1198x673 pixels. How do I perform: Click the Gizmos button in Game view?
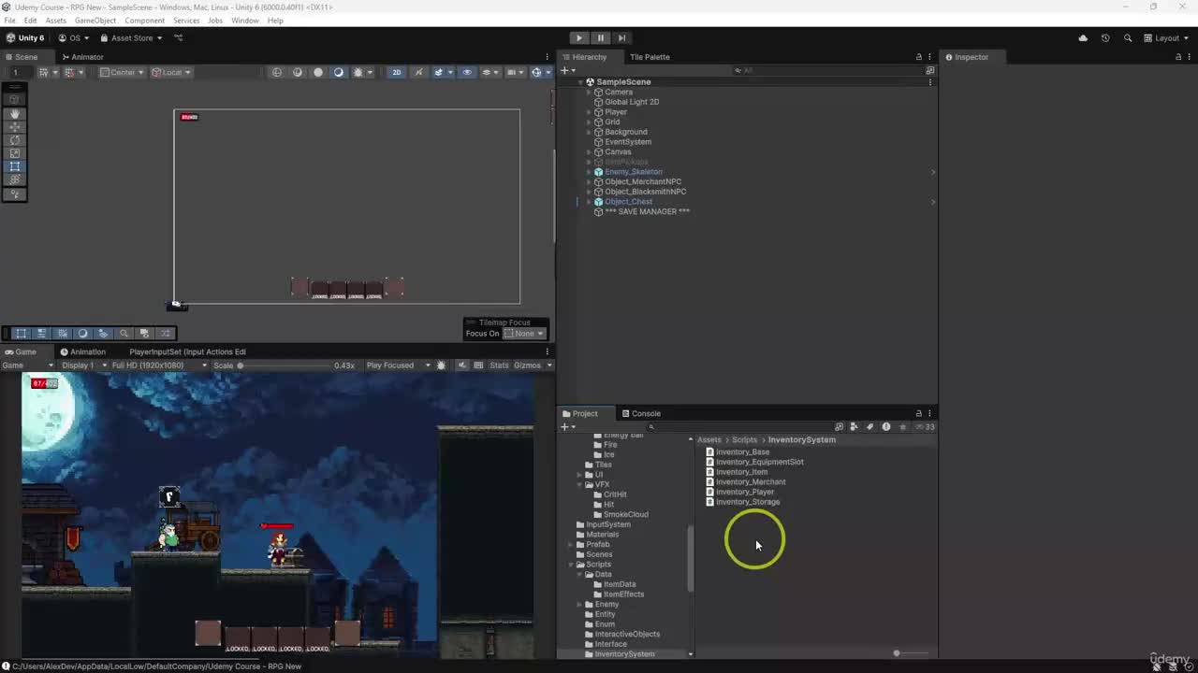click(527, 365)
